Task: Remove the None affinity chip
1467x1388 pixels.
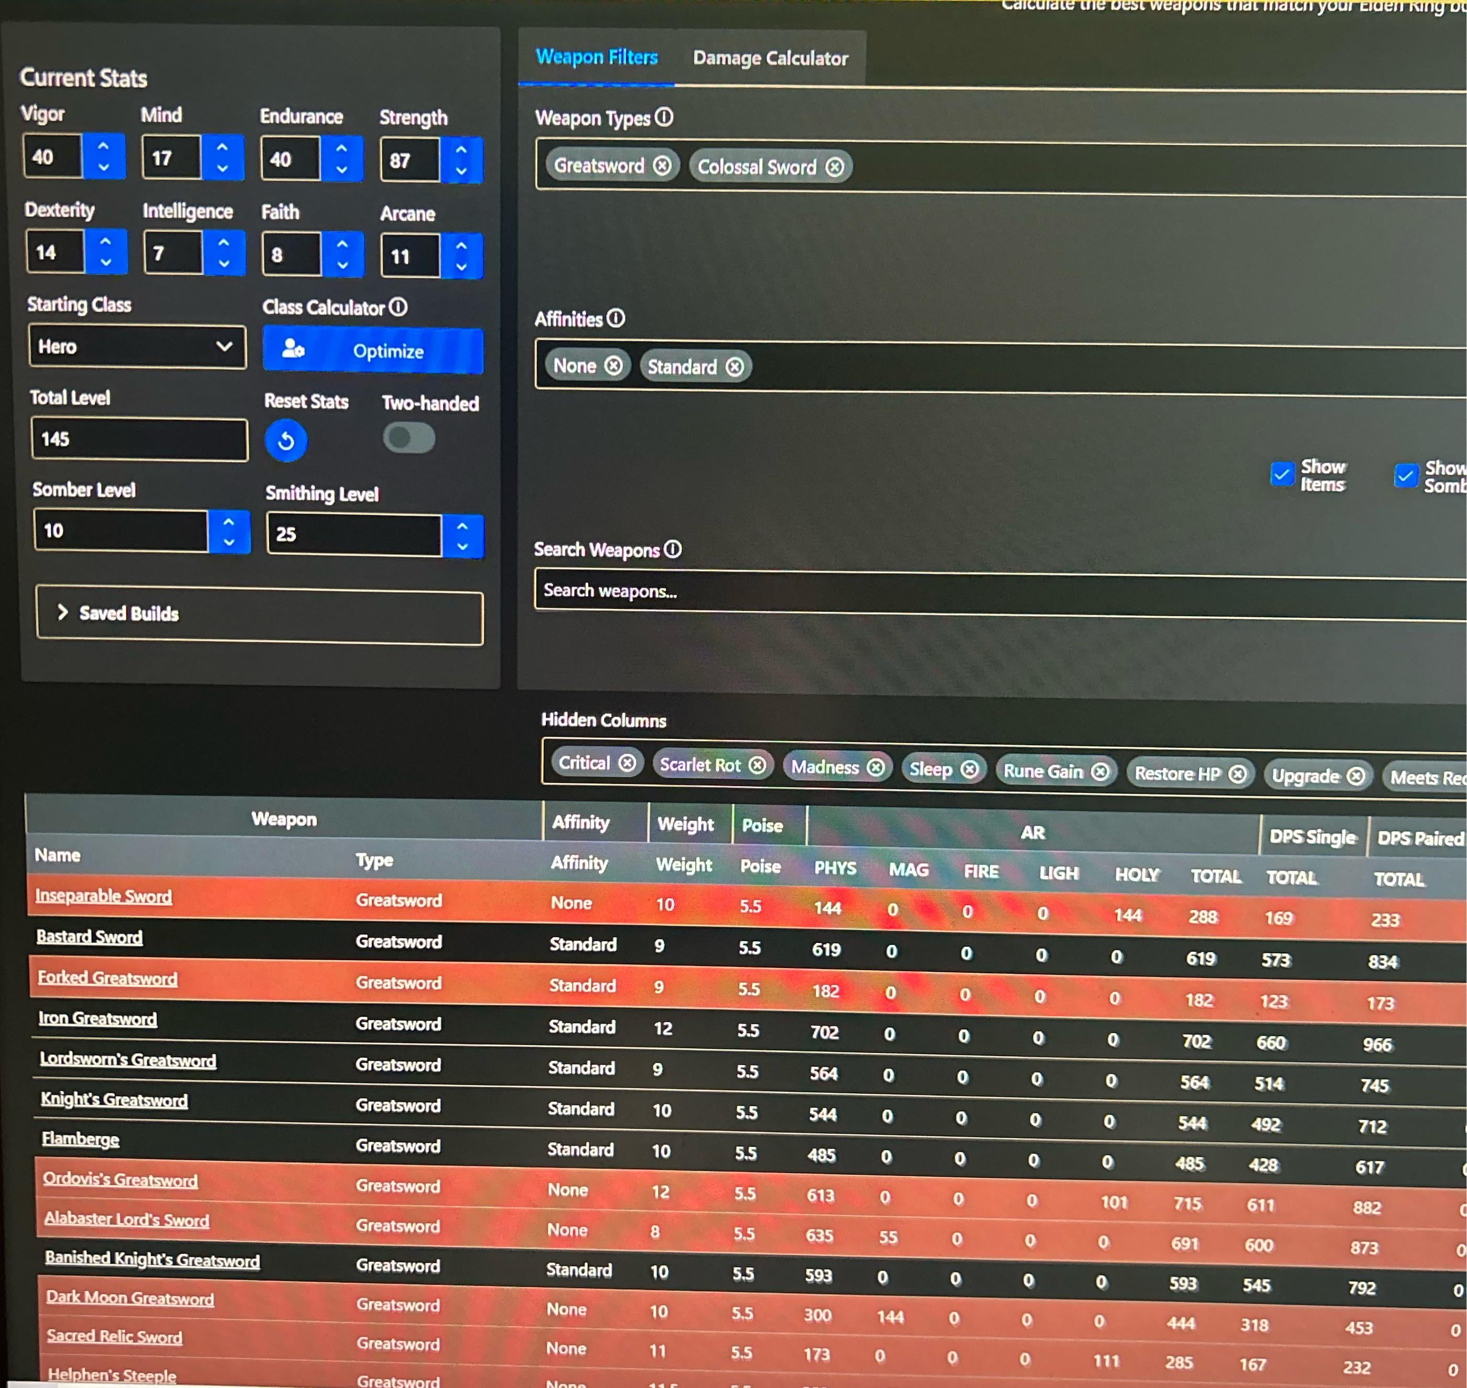Action: coord(613,365)
